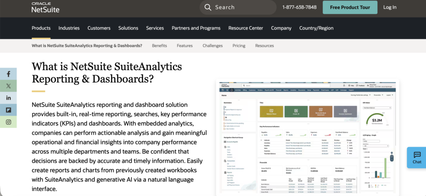Image resolution: width=426 pixels, height=196 pixels.
Task: Open the Solutions menu
Action: (128, 28)
